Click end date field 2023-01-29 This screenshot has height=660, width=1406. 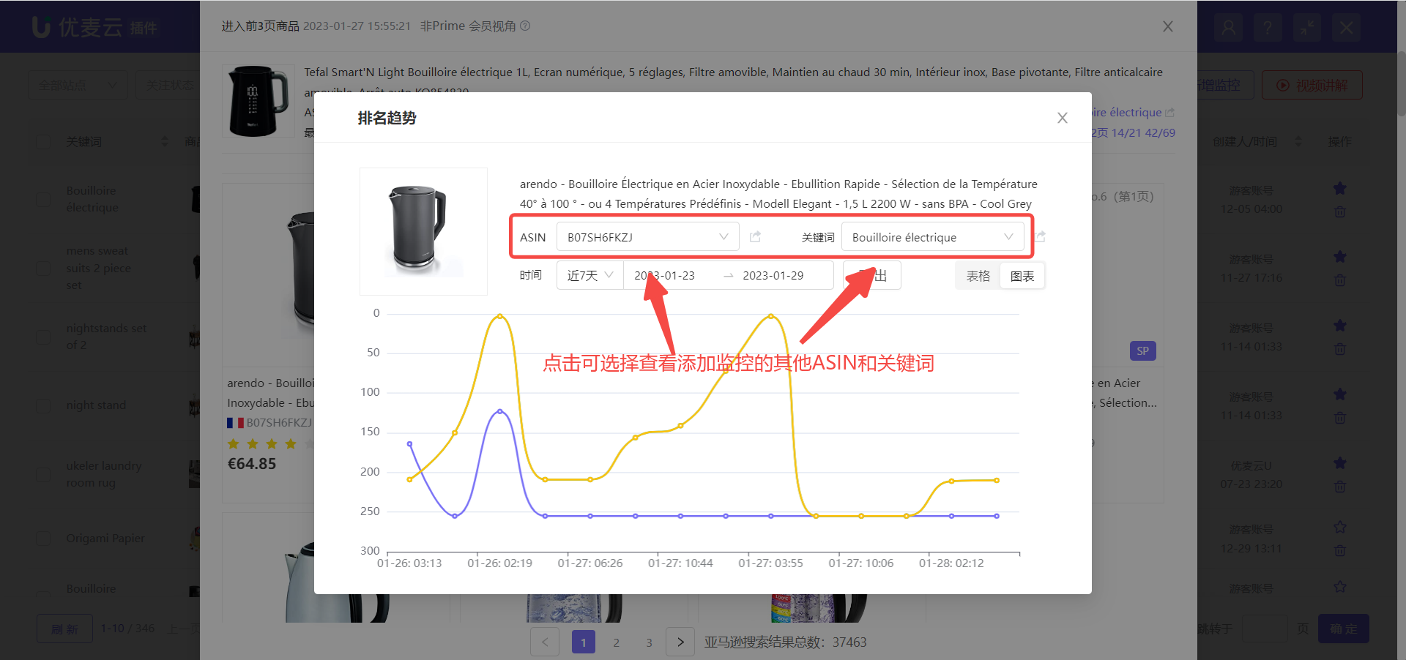pyautogui.click(x=773, y=276)
